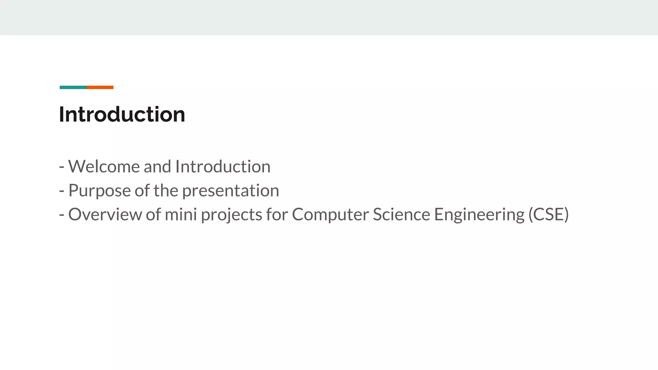Click the bold Introduction slide title
The image size is (658, 370).
[122, 114]
